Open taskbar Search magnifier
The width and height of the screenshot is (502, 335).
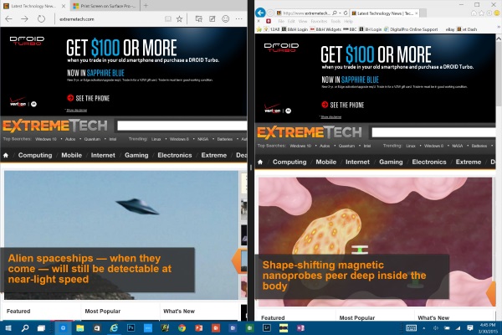tap(25, 328)
